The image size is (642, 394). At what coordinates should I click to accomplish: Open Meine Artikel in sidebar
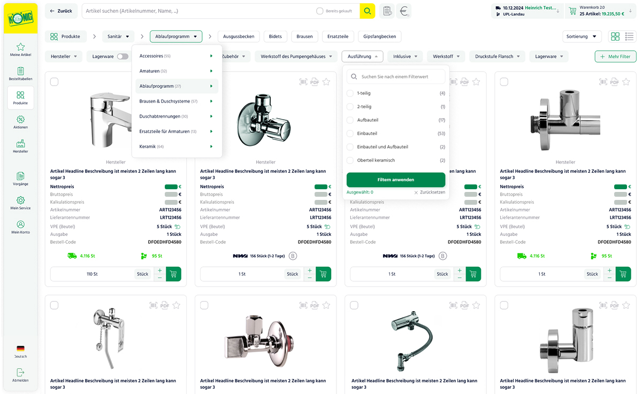[20, 50]
